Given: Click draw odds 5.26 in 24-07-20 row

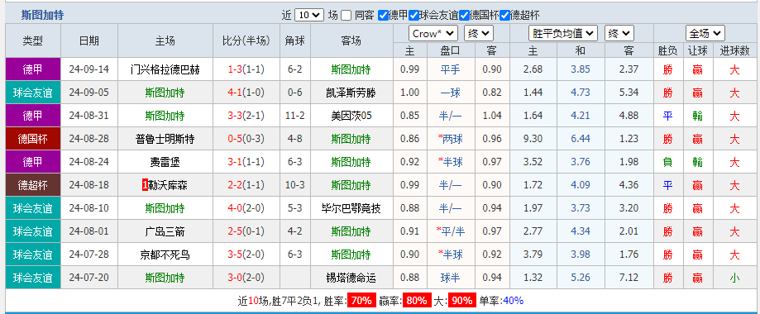Looking at the screenshot, I should coord(581,278).
